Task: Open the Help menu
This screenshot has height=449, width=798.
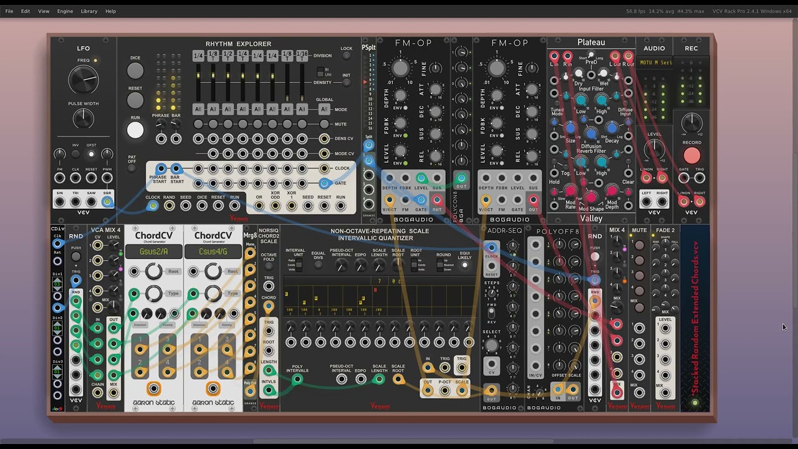Action: pos(110,11)
